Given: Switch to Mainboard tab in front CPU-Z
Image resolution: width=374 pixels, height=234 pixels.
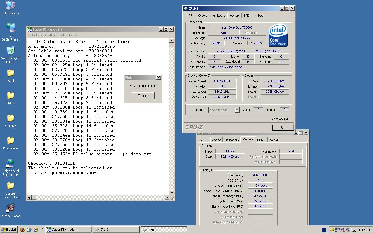Looking at the screenshot, I should (x=218, y=16).
